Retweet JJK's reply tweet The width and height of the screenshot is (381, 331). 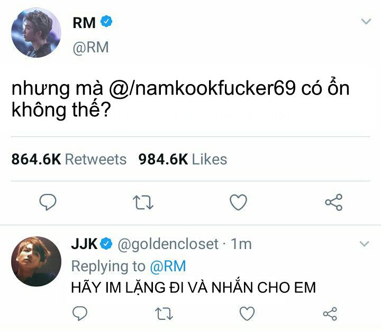click(164, 314)
